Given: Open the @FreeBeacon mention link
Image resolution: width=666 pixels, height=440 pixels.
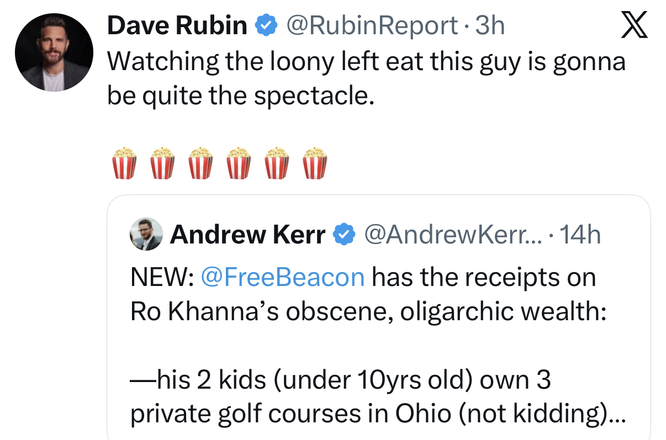Looking at the screenshot, I should pyautogui.click(x=283, y=277).
